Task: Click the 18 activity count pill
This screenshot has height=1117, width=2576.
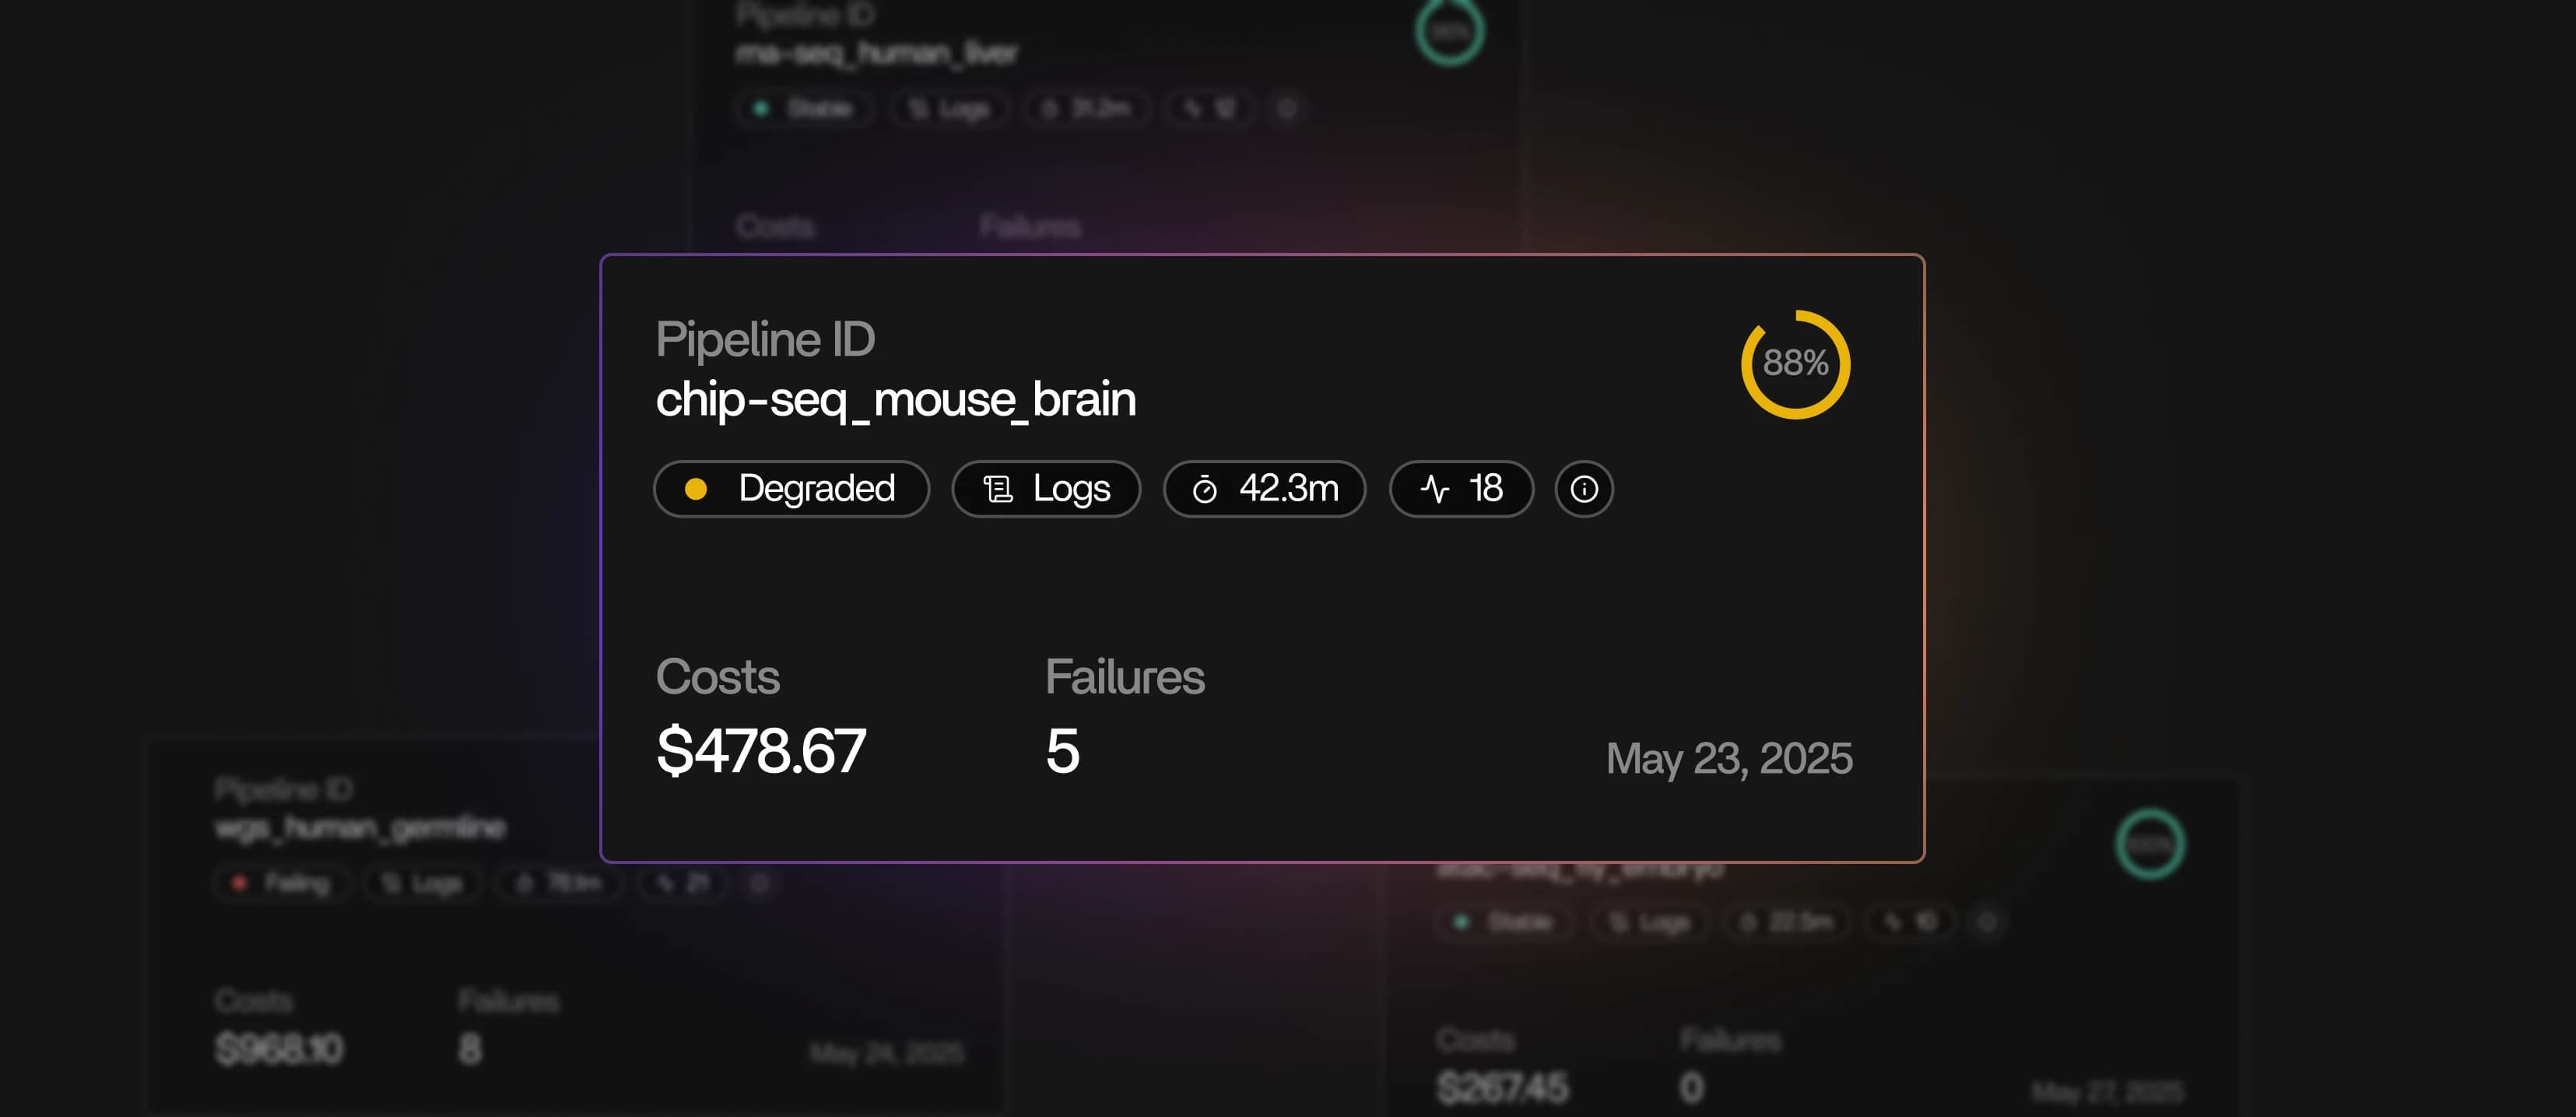Action: point(1461,489)
